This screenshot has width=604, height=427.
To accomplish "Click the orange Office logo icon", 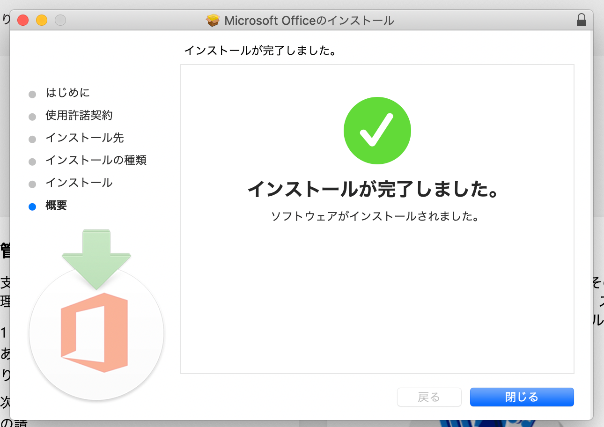I will tap(95, 332).
